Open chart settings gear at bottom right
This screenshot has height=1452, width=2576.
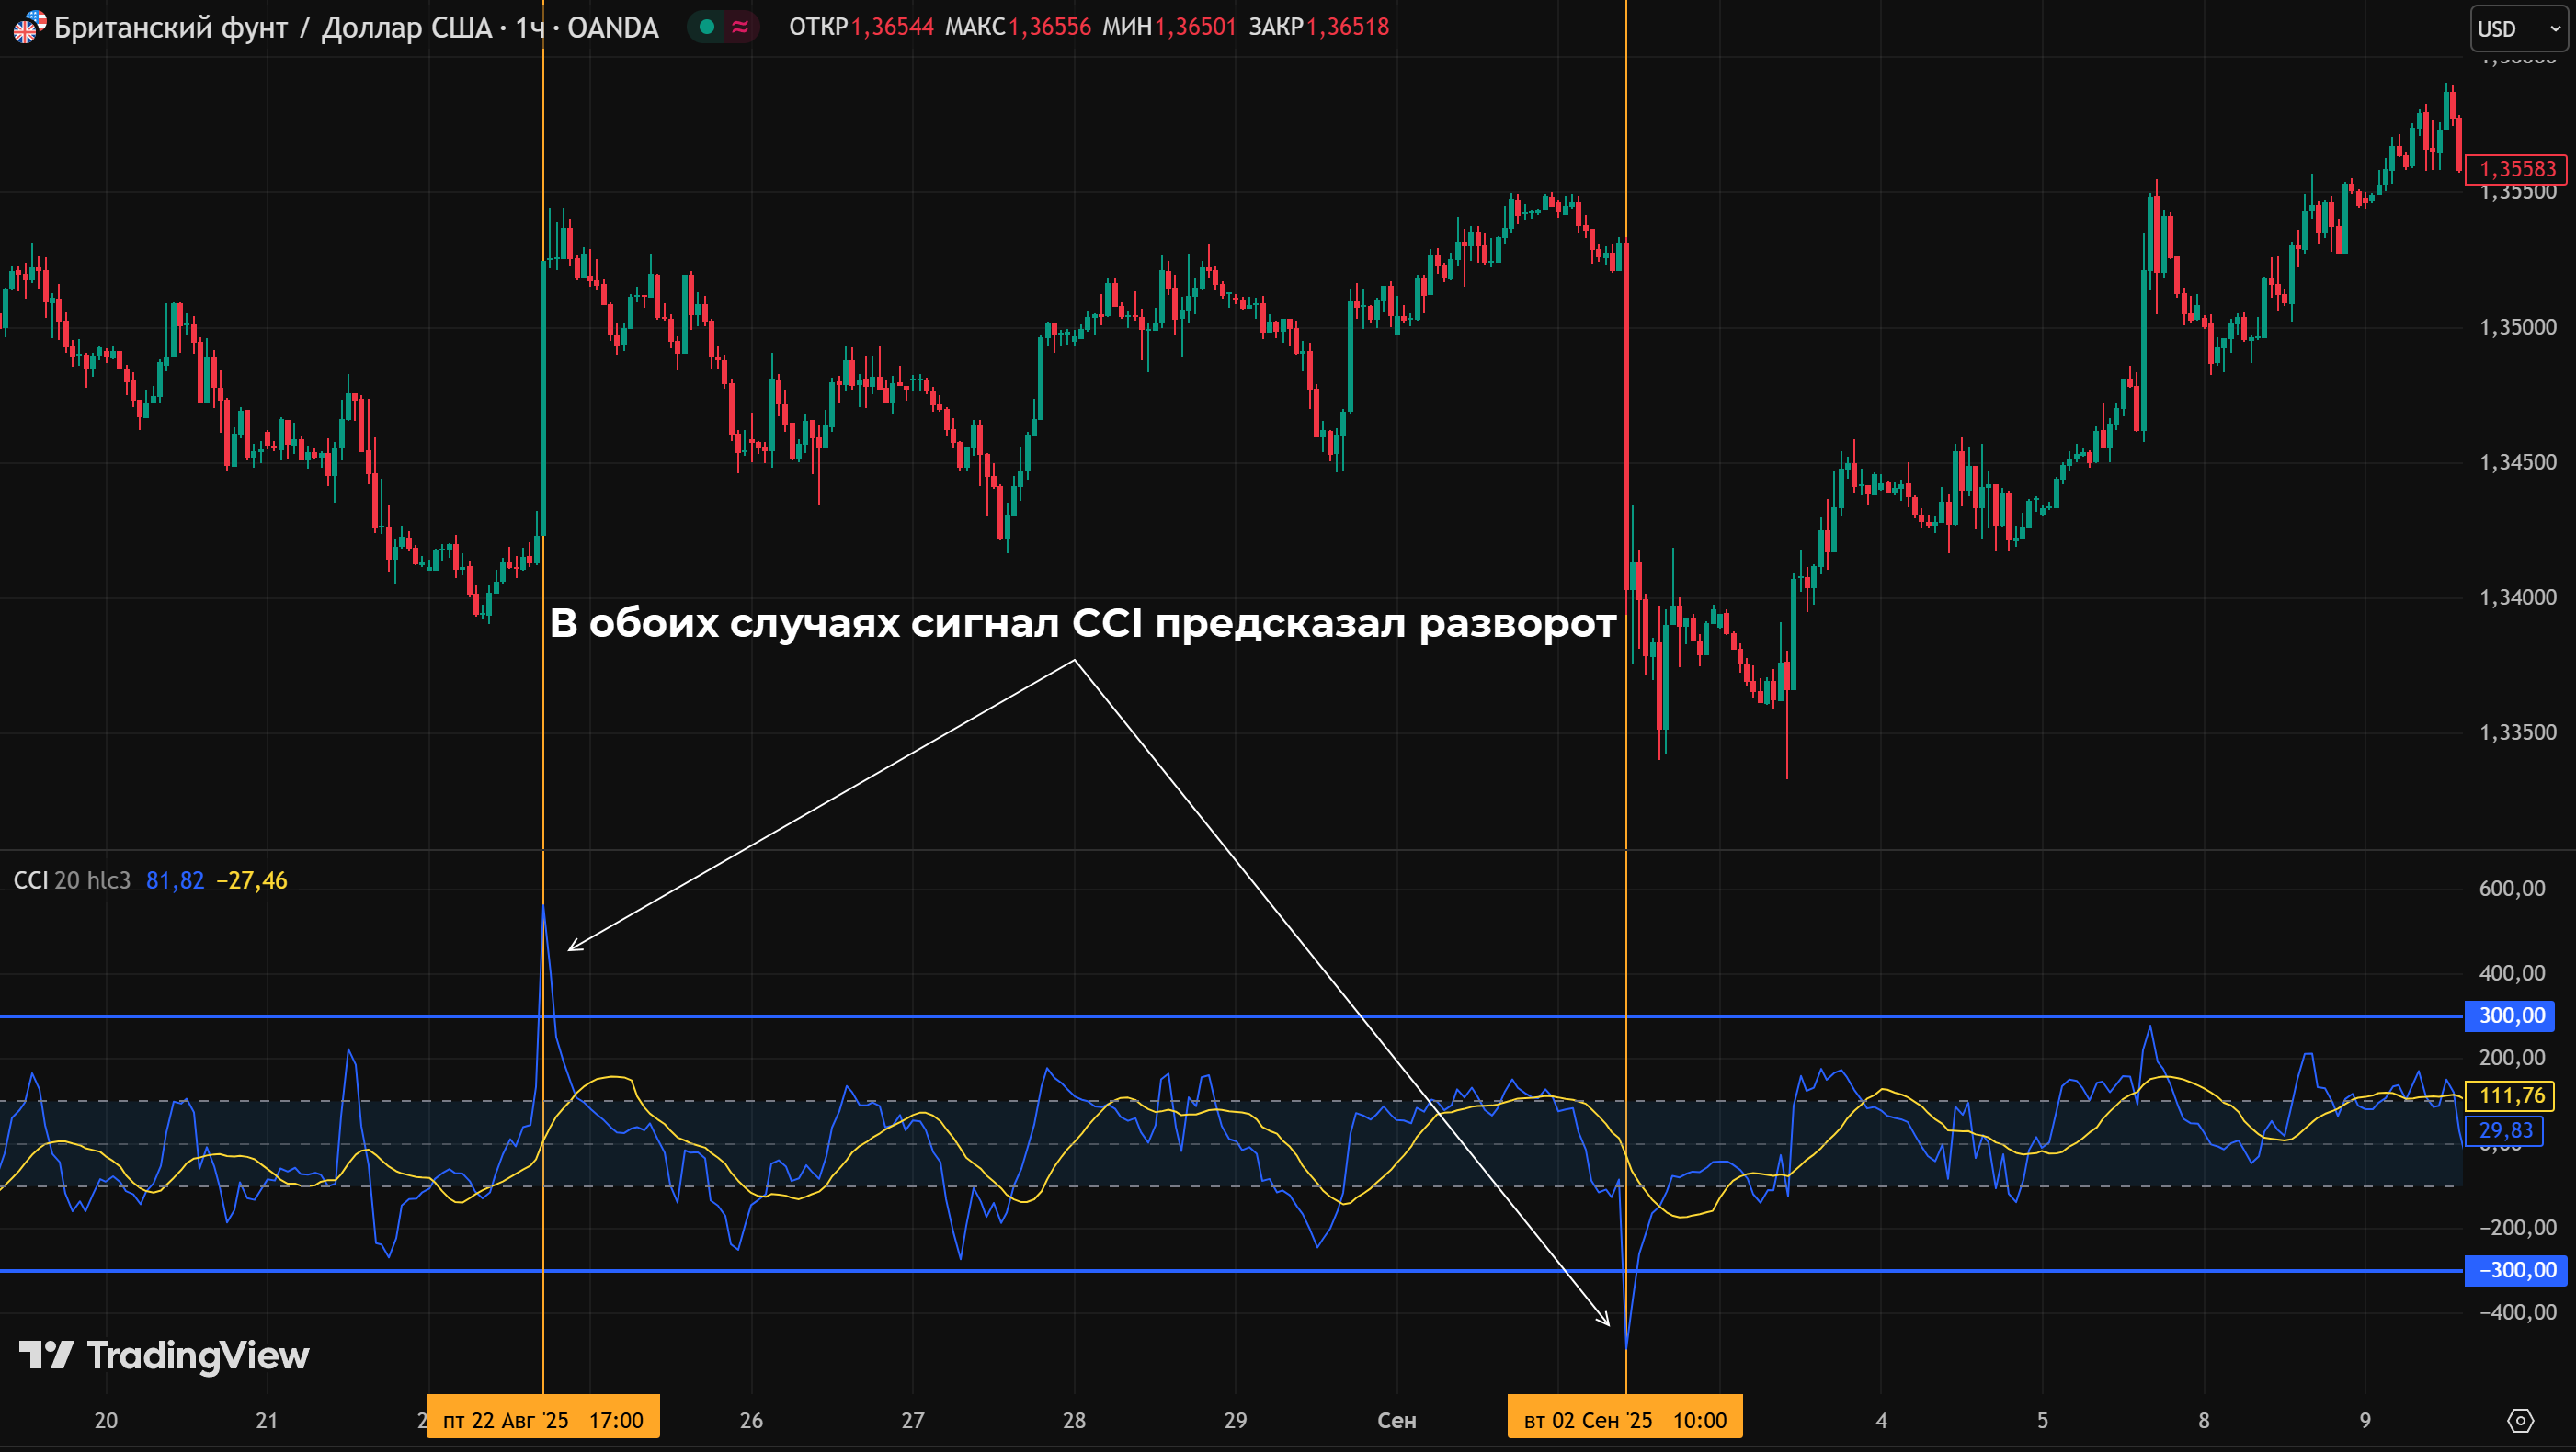(2521, 1420)
